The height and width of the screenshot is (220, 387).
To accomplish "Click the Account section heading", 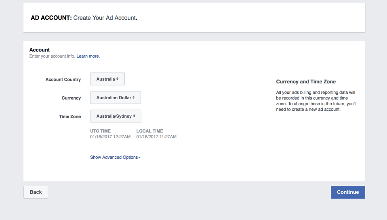I will [40, 50].
